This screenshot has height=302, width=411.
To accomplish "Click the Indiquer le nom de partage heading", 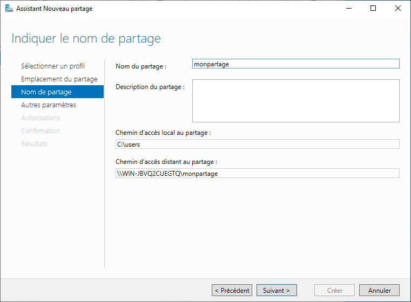I will (x=86, y=39).
